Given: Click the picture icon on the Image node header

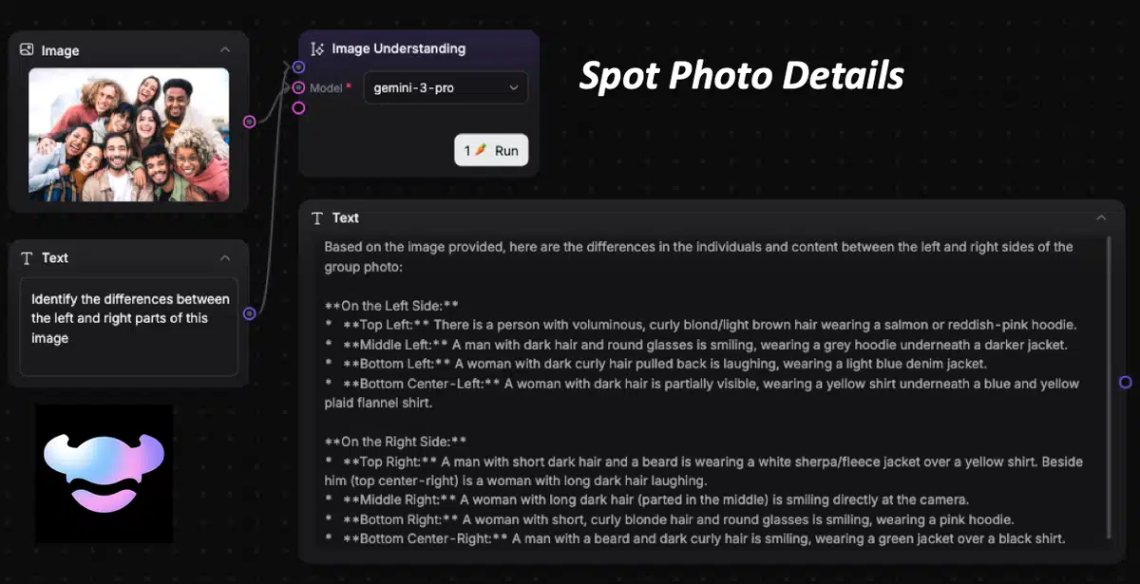Looking at the screenshot, I should click(x=26, y=49).
